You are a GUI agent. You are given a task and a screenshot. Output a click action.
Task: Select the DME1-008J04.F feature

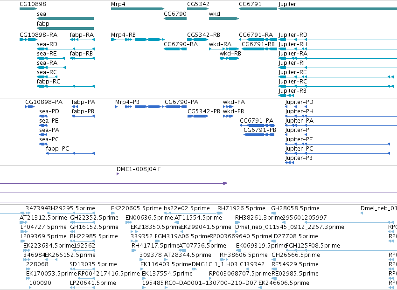tap(118, 174)
